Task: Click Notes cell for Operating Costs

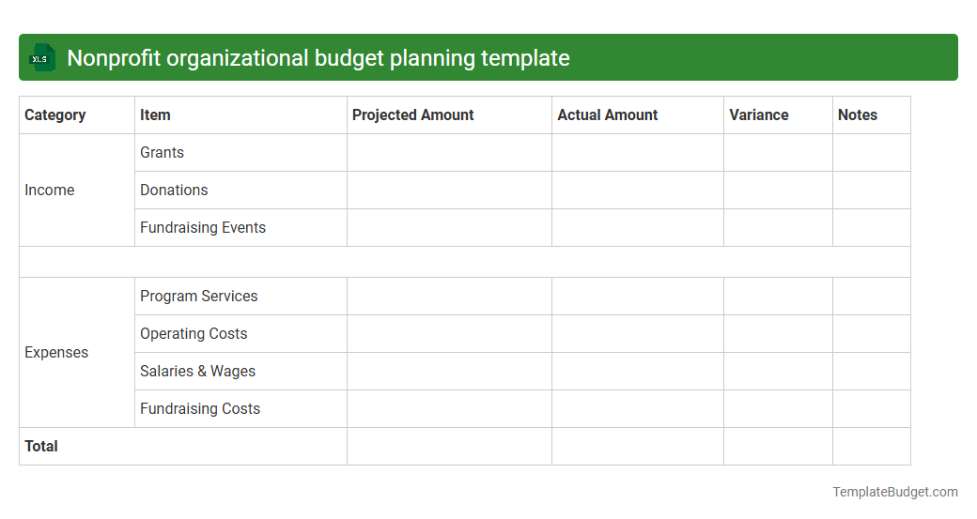Action: [x=872, y=333]
